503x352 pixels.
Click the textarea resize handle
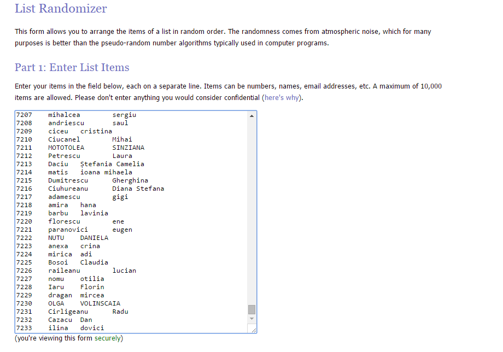pos(253,330)
